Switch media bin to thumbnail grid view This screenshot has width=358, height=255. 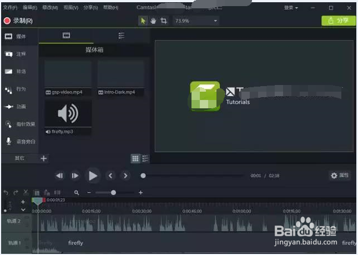135,158
